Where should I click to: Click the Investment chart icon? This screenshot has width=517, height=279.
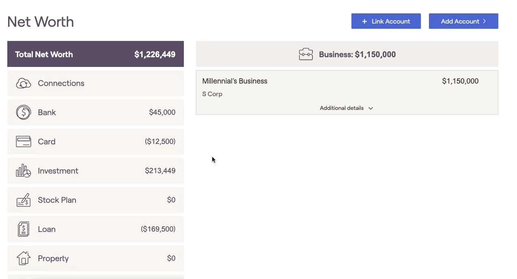(24, 171)
